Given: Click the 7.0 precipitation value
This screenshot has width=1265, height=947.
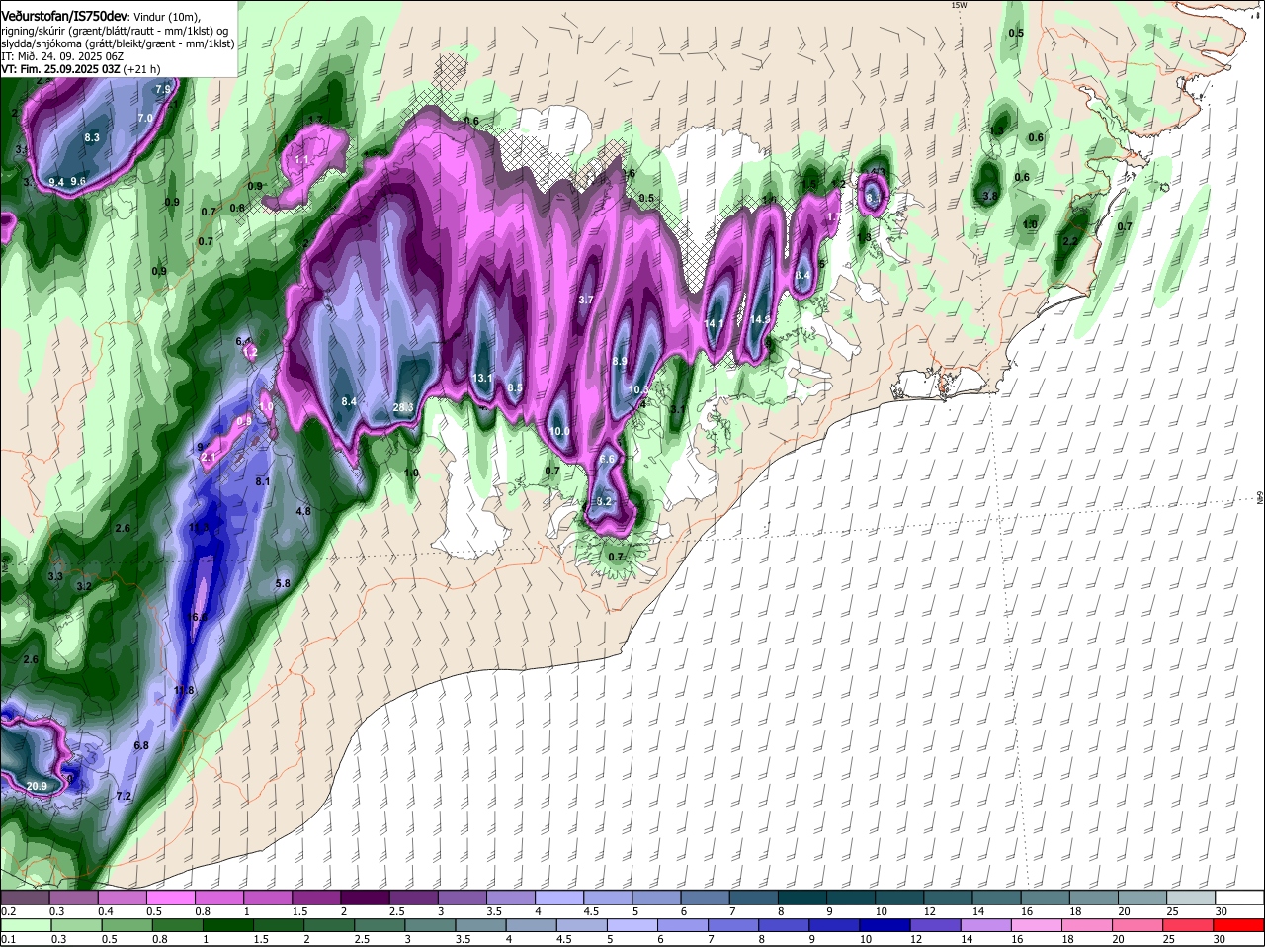Looking at the screenshot, I should coord(145,118).
